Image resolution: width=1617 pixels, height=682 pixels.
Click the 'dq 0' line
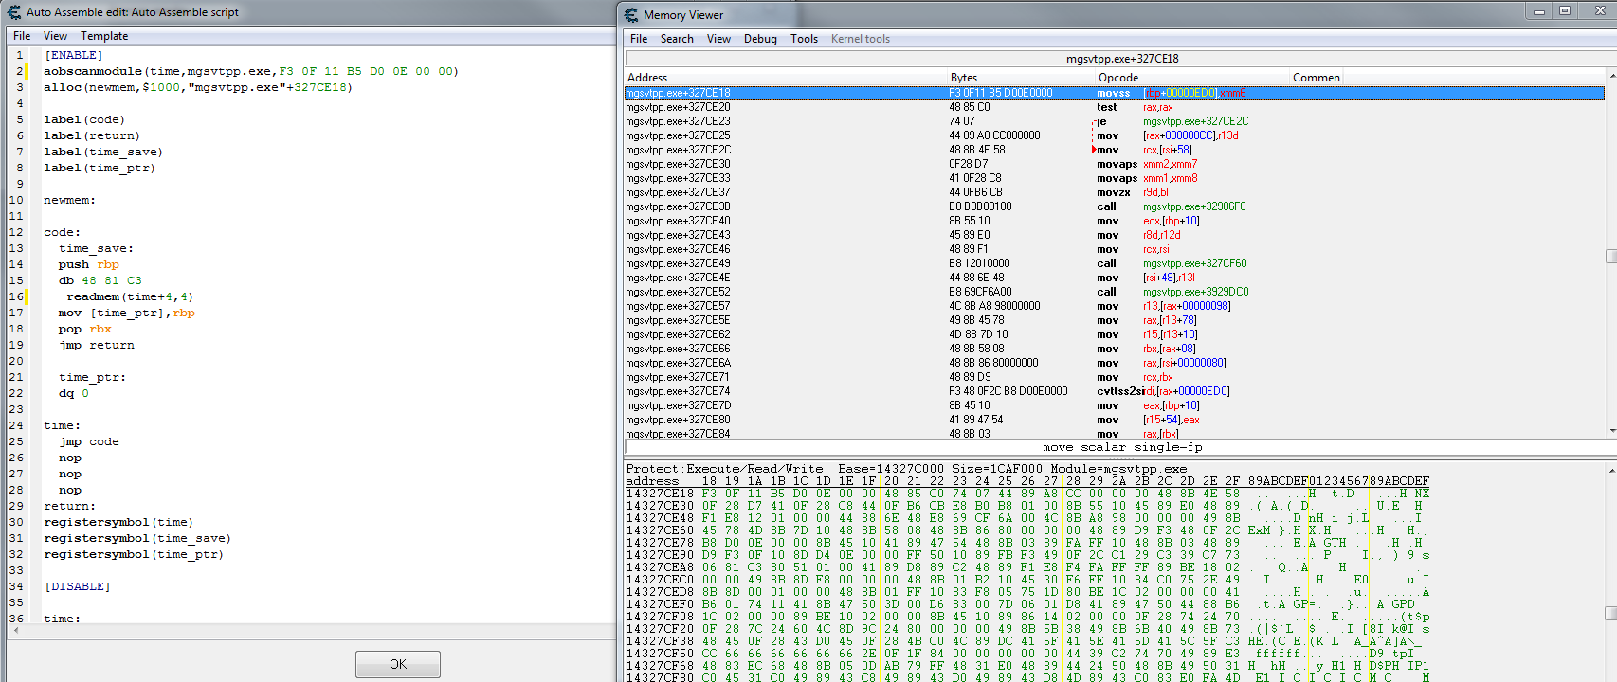click(x=74, y=393)
